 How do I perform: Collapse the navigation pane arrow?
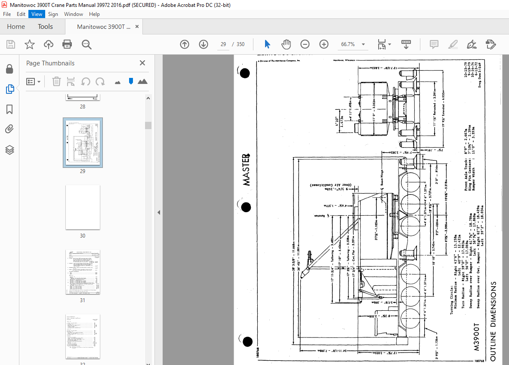click(x=159, y=212)
